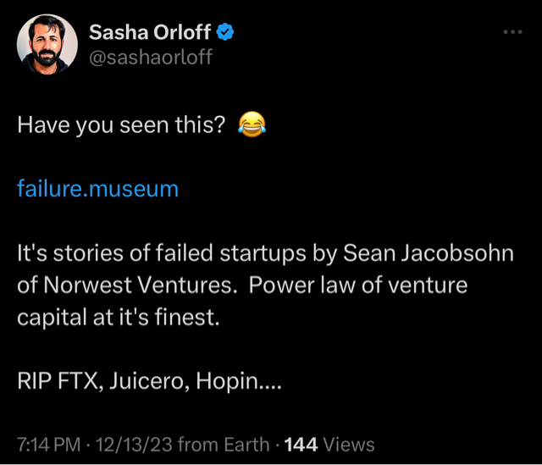Click the "Have you seen this?" text

coord(121,125)
